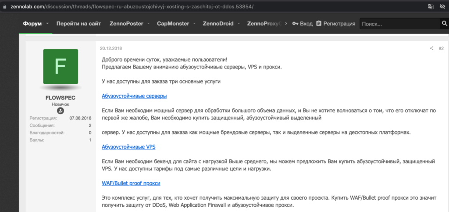Click the Вход login link

pos(306,24)
